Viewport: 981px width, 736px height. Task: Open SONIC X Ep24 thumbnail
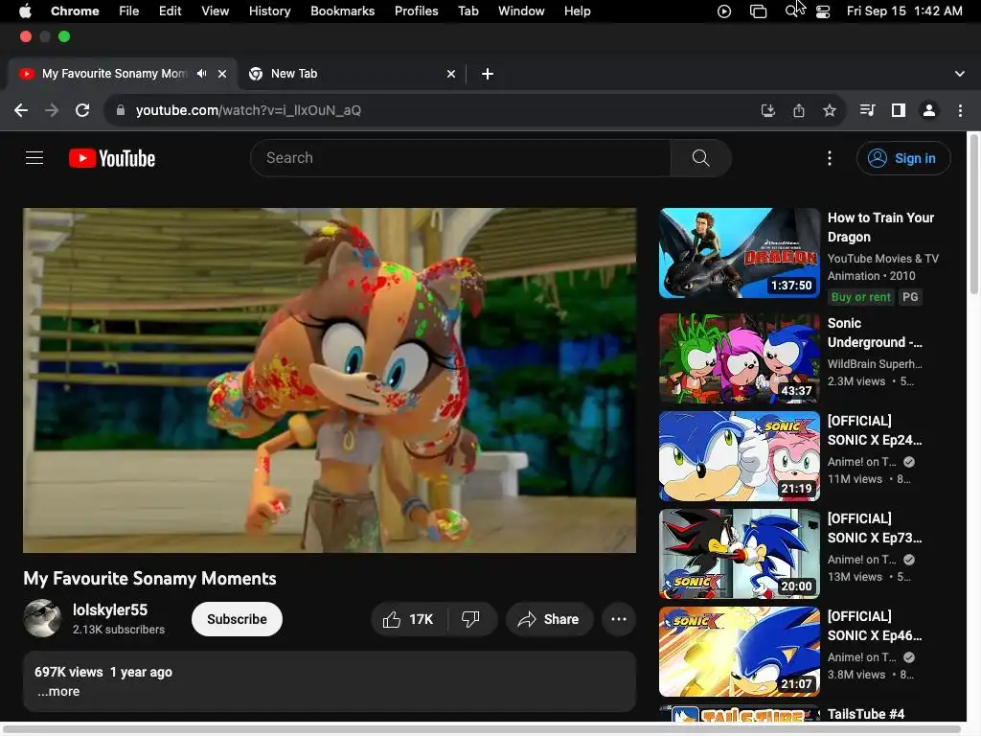(x=740, y=456)
